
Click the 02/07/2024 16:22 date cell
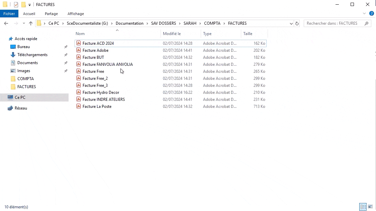click(x=177, y=92)
